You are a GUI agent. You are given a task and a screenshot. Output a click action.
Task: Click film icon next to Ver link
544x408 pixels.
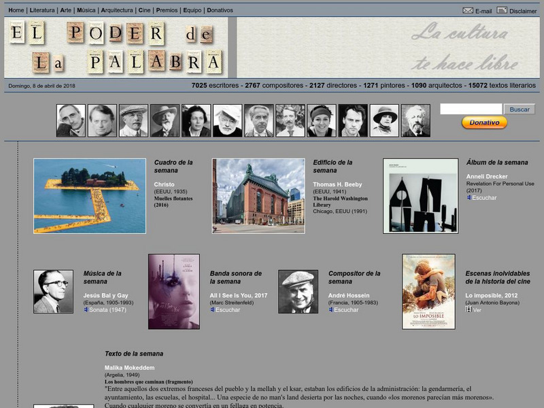(469, 310)
